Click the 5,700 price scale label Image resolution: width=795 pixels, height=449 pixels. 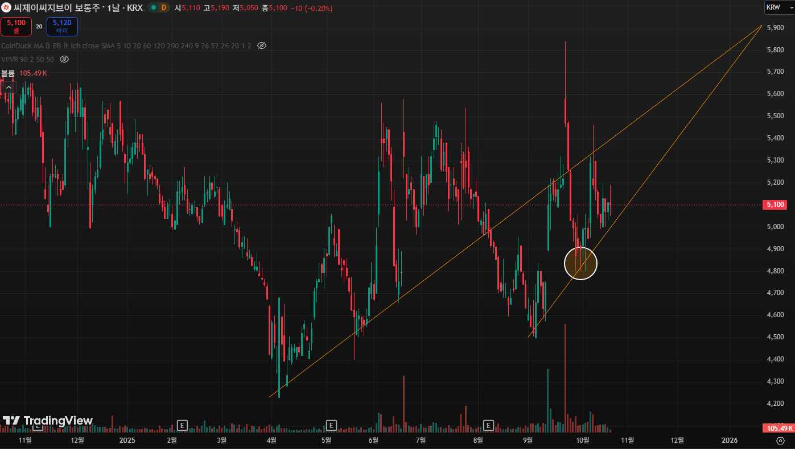[776, 72]
